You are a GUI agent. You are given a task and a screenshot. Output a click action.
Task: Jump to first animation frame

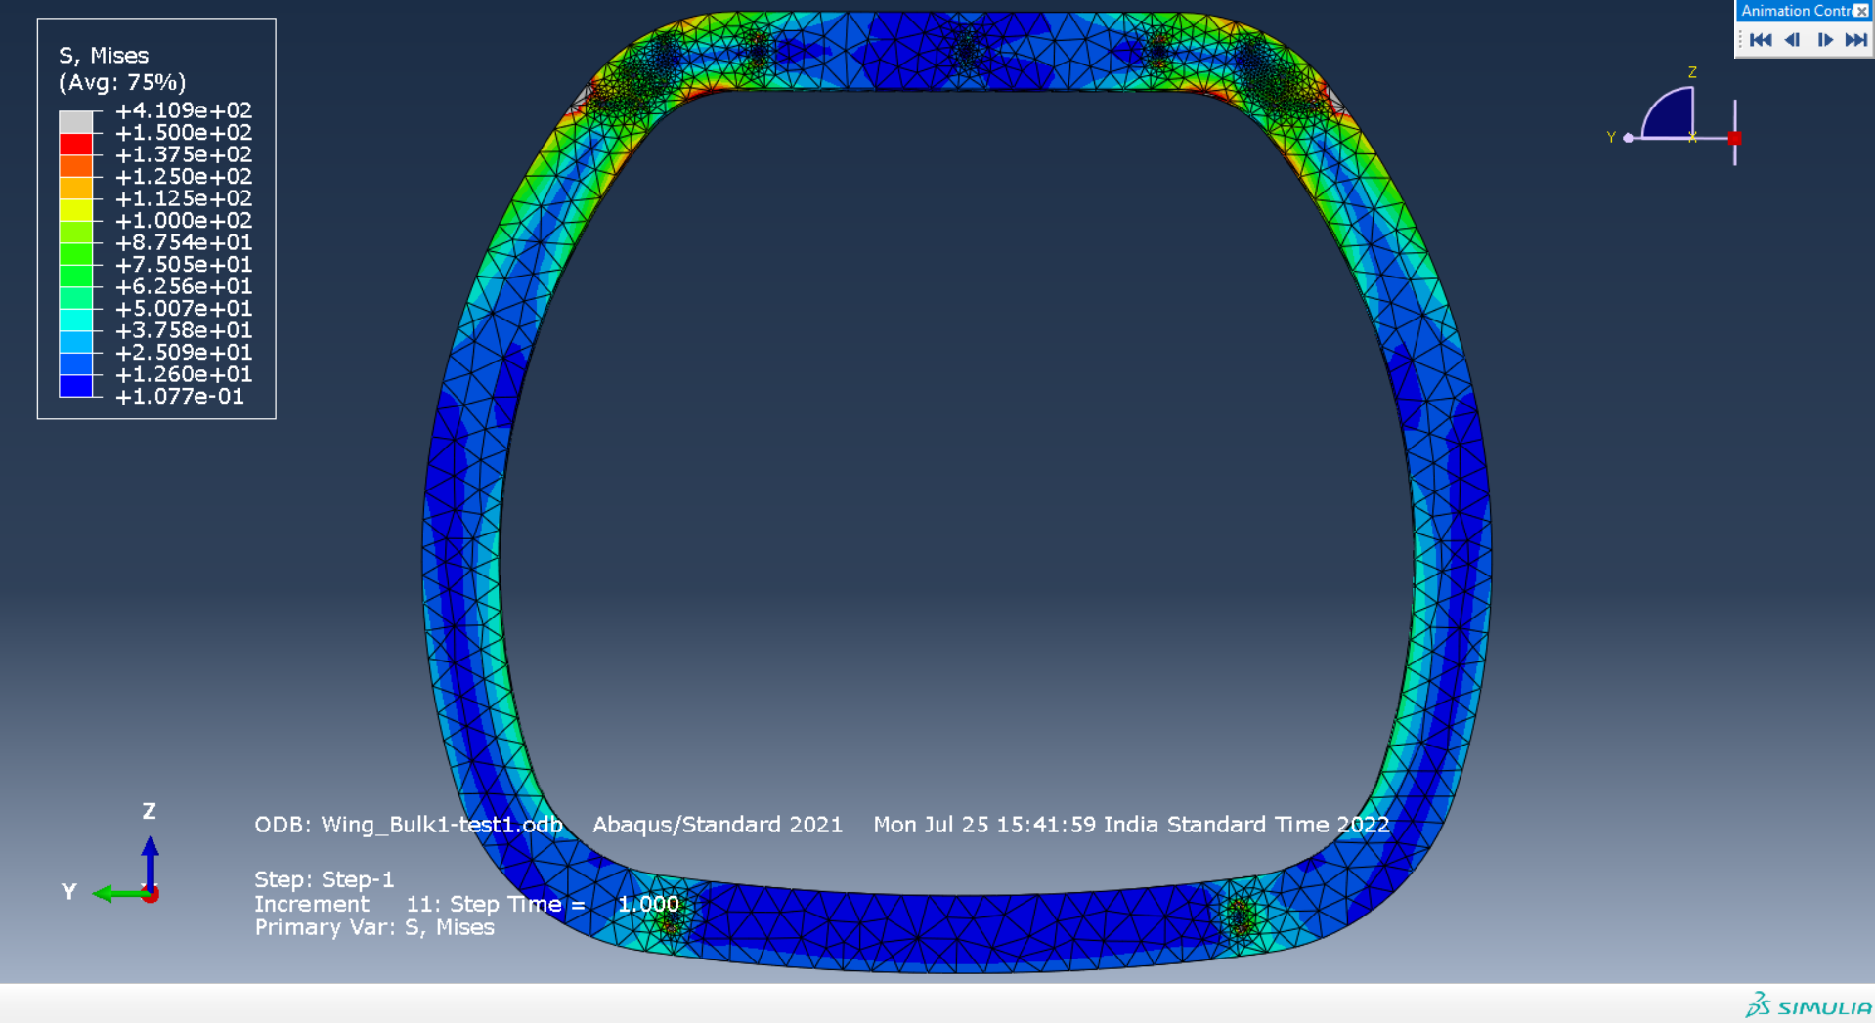pyautogui.click(x=1761, y=40)
